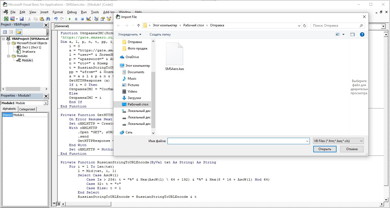
Task: Open the view options dropdown arrow
Action: click(x=343, y=34)
